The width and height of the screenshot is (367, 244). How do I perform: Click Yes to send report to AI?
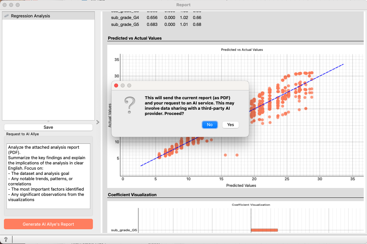click(230, 125)
